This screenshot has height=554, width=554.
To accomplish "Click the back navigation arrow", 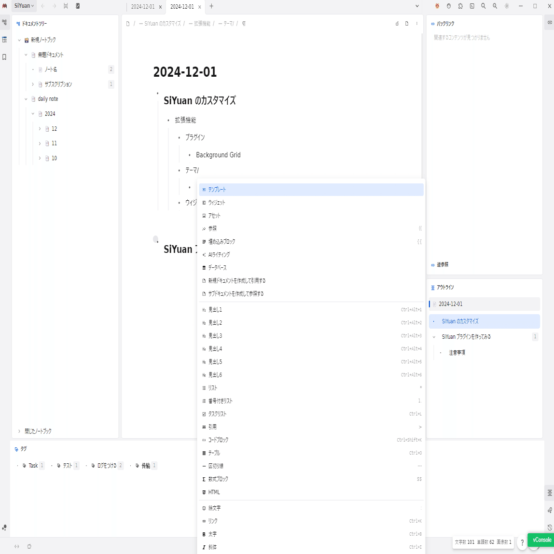I will [43, 6].
